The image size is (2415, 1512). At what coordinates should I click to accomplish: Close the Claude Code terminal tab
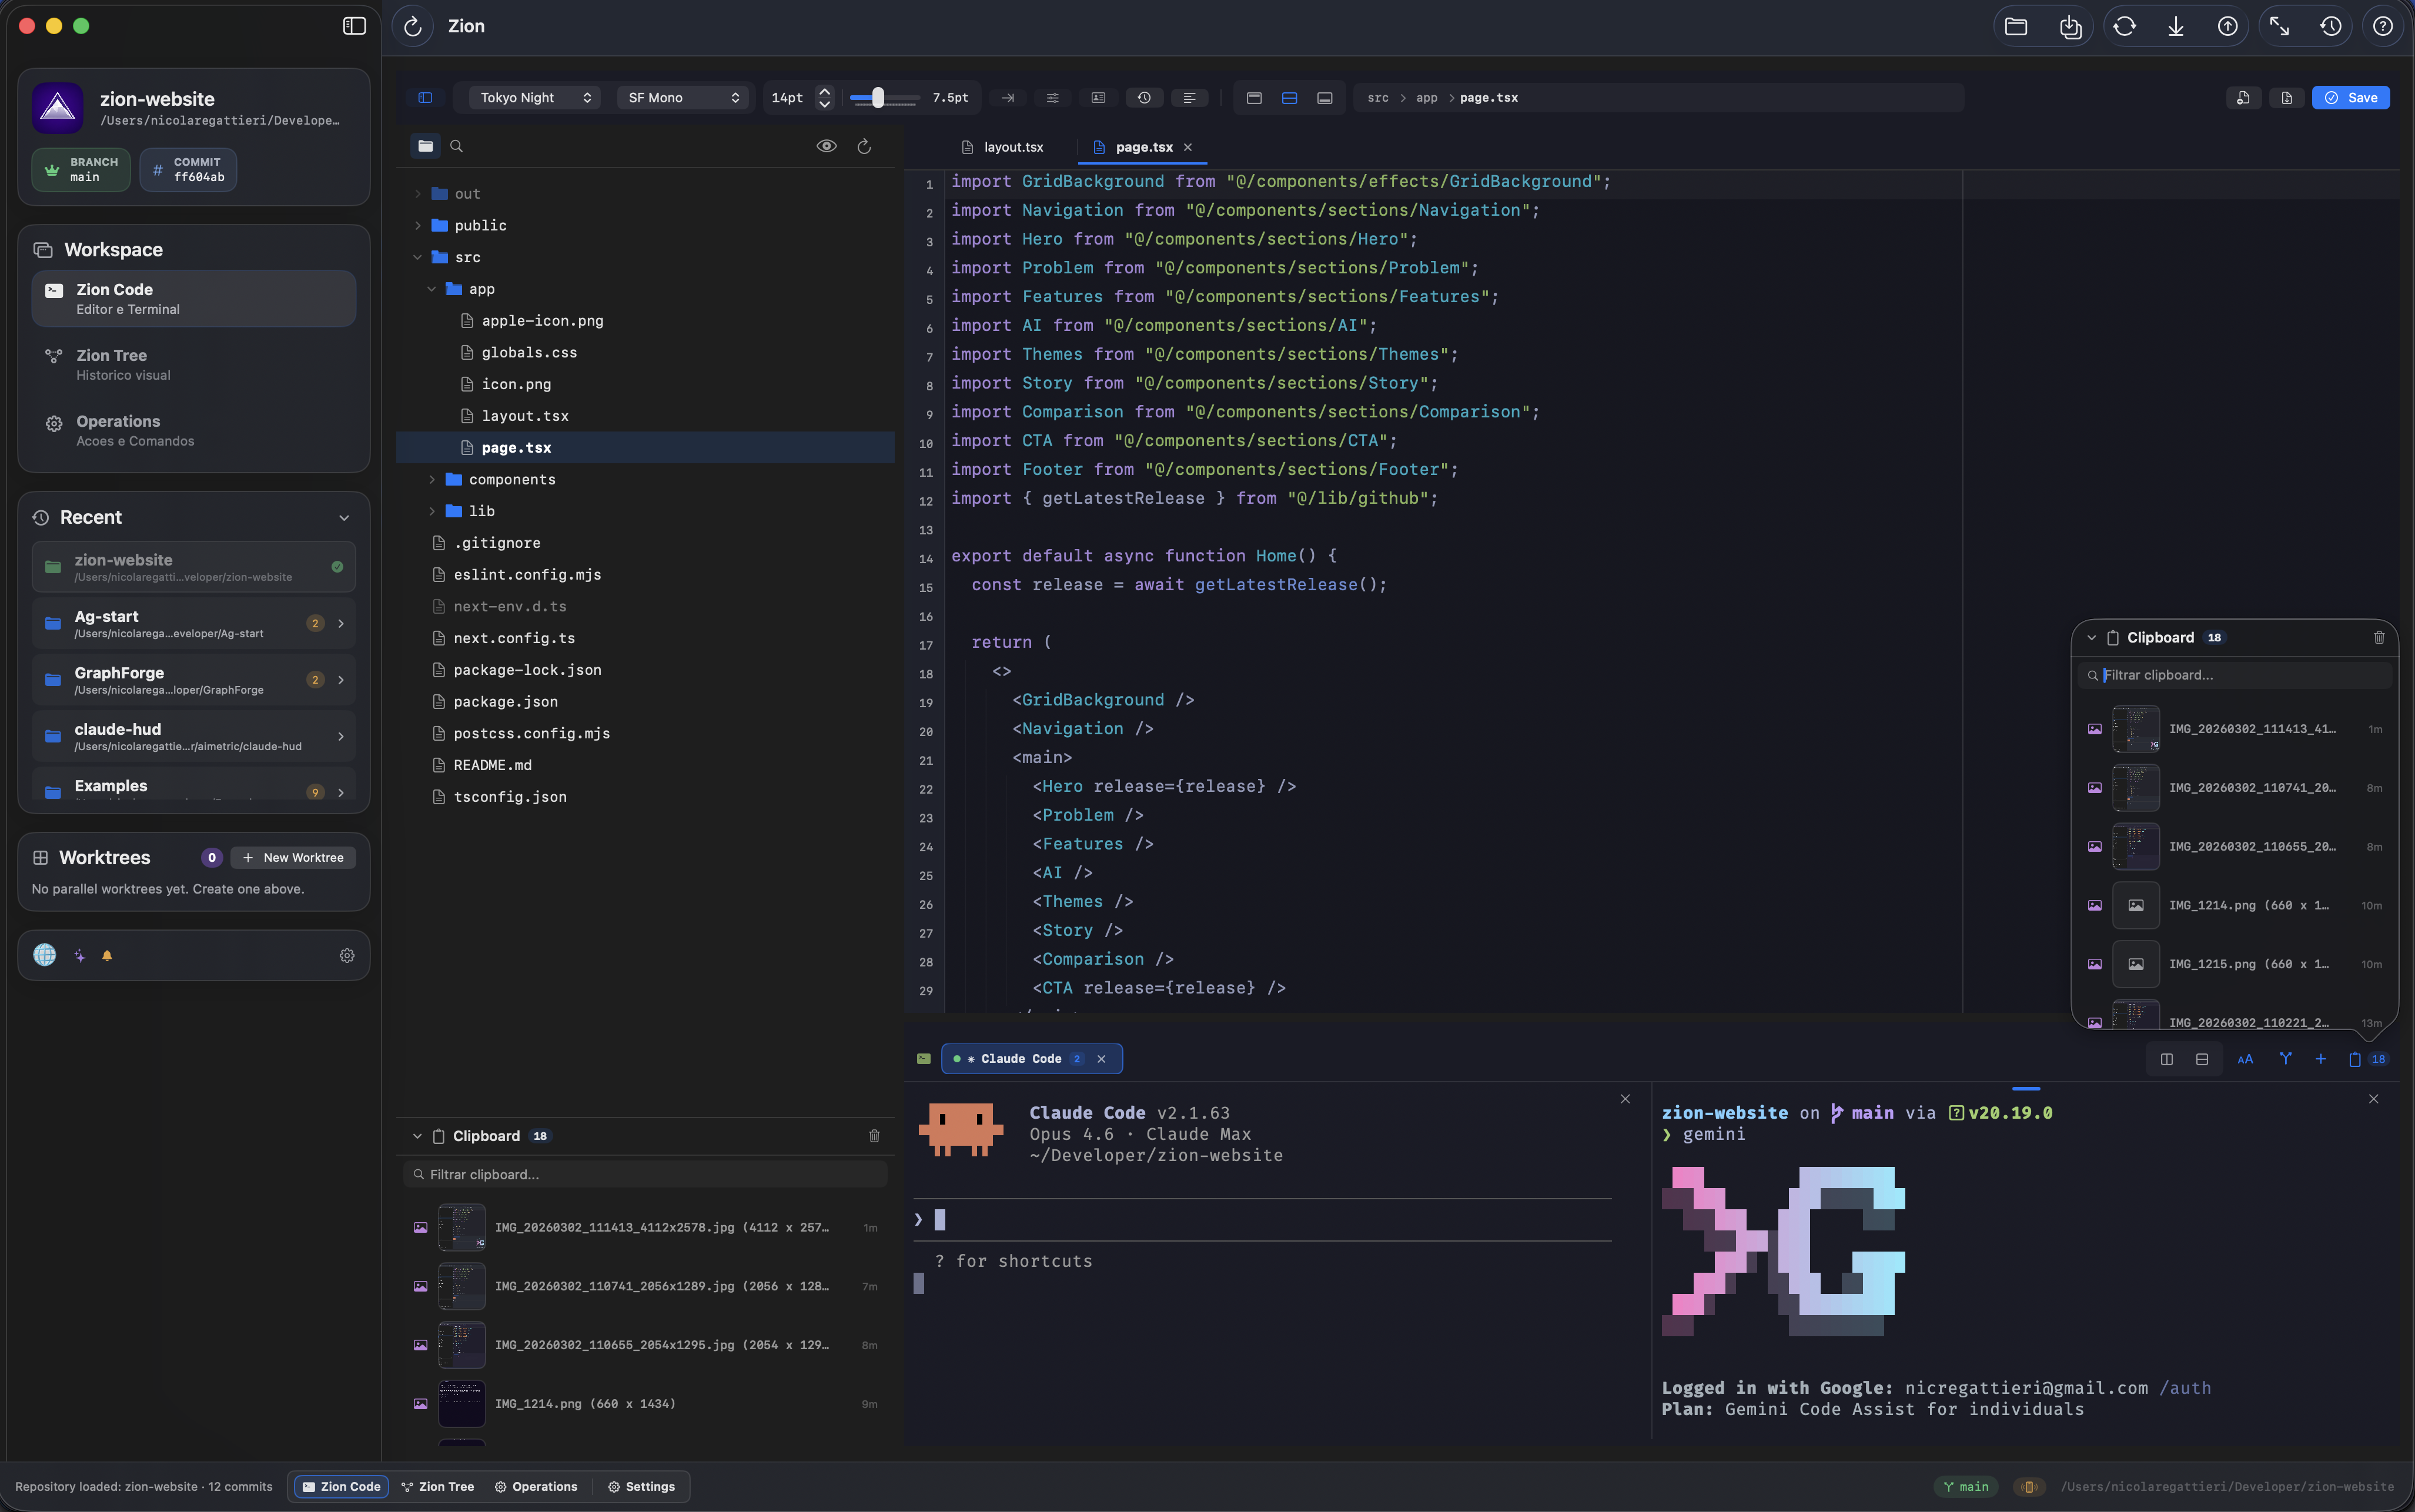(x=1101, y=1059)
